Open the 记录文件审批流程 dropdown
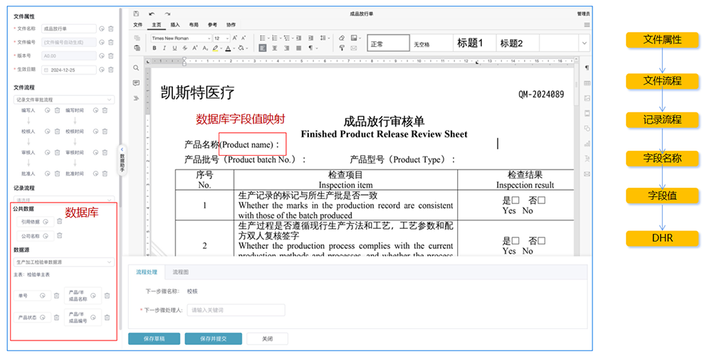 (63, 100)
